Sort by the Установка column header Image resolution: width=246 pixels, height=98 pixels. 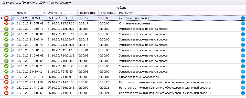coord(109,13)
